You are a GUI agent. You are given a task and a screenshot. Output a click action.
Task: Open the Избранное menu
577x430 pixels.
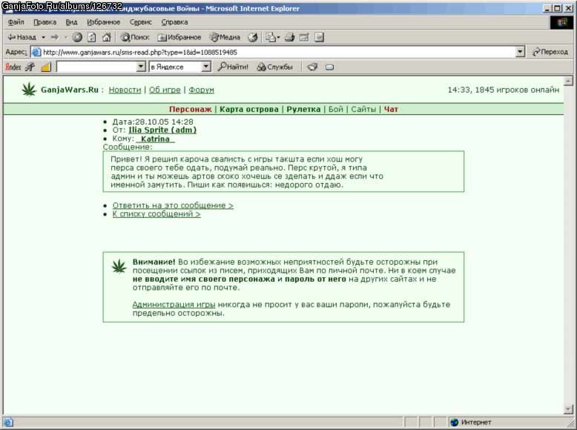point(103,22)
